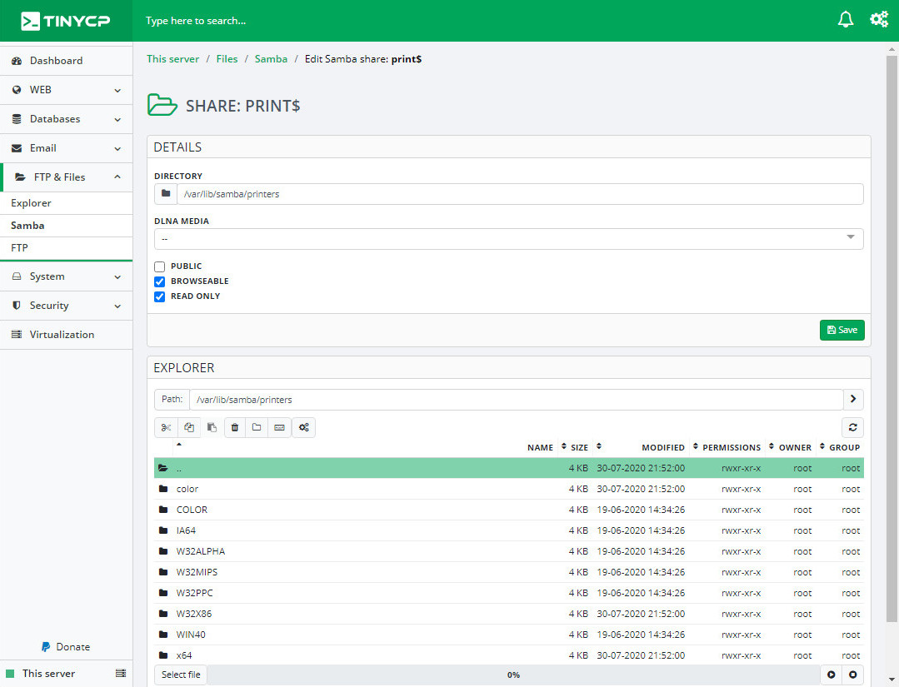This screenshot has height=687, width=899.
Task: Open FTP submenu item
Action: 67,247
